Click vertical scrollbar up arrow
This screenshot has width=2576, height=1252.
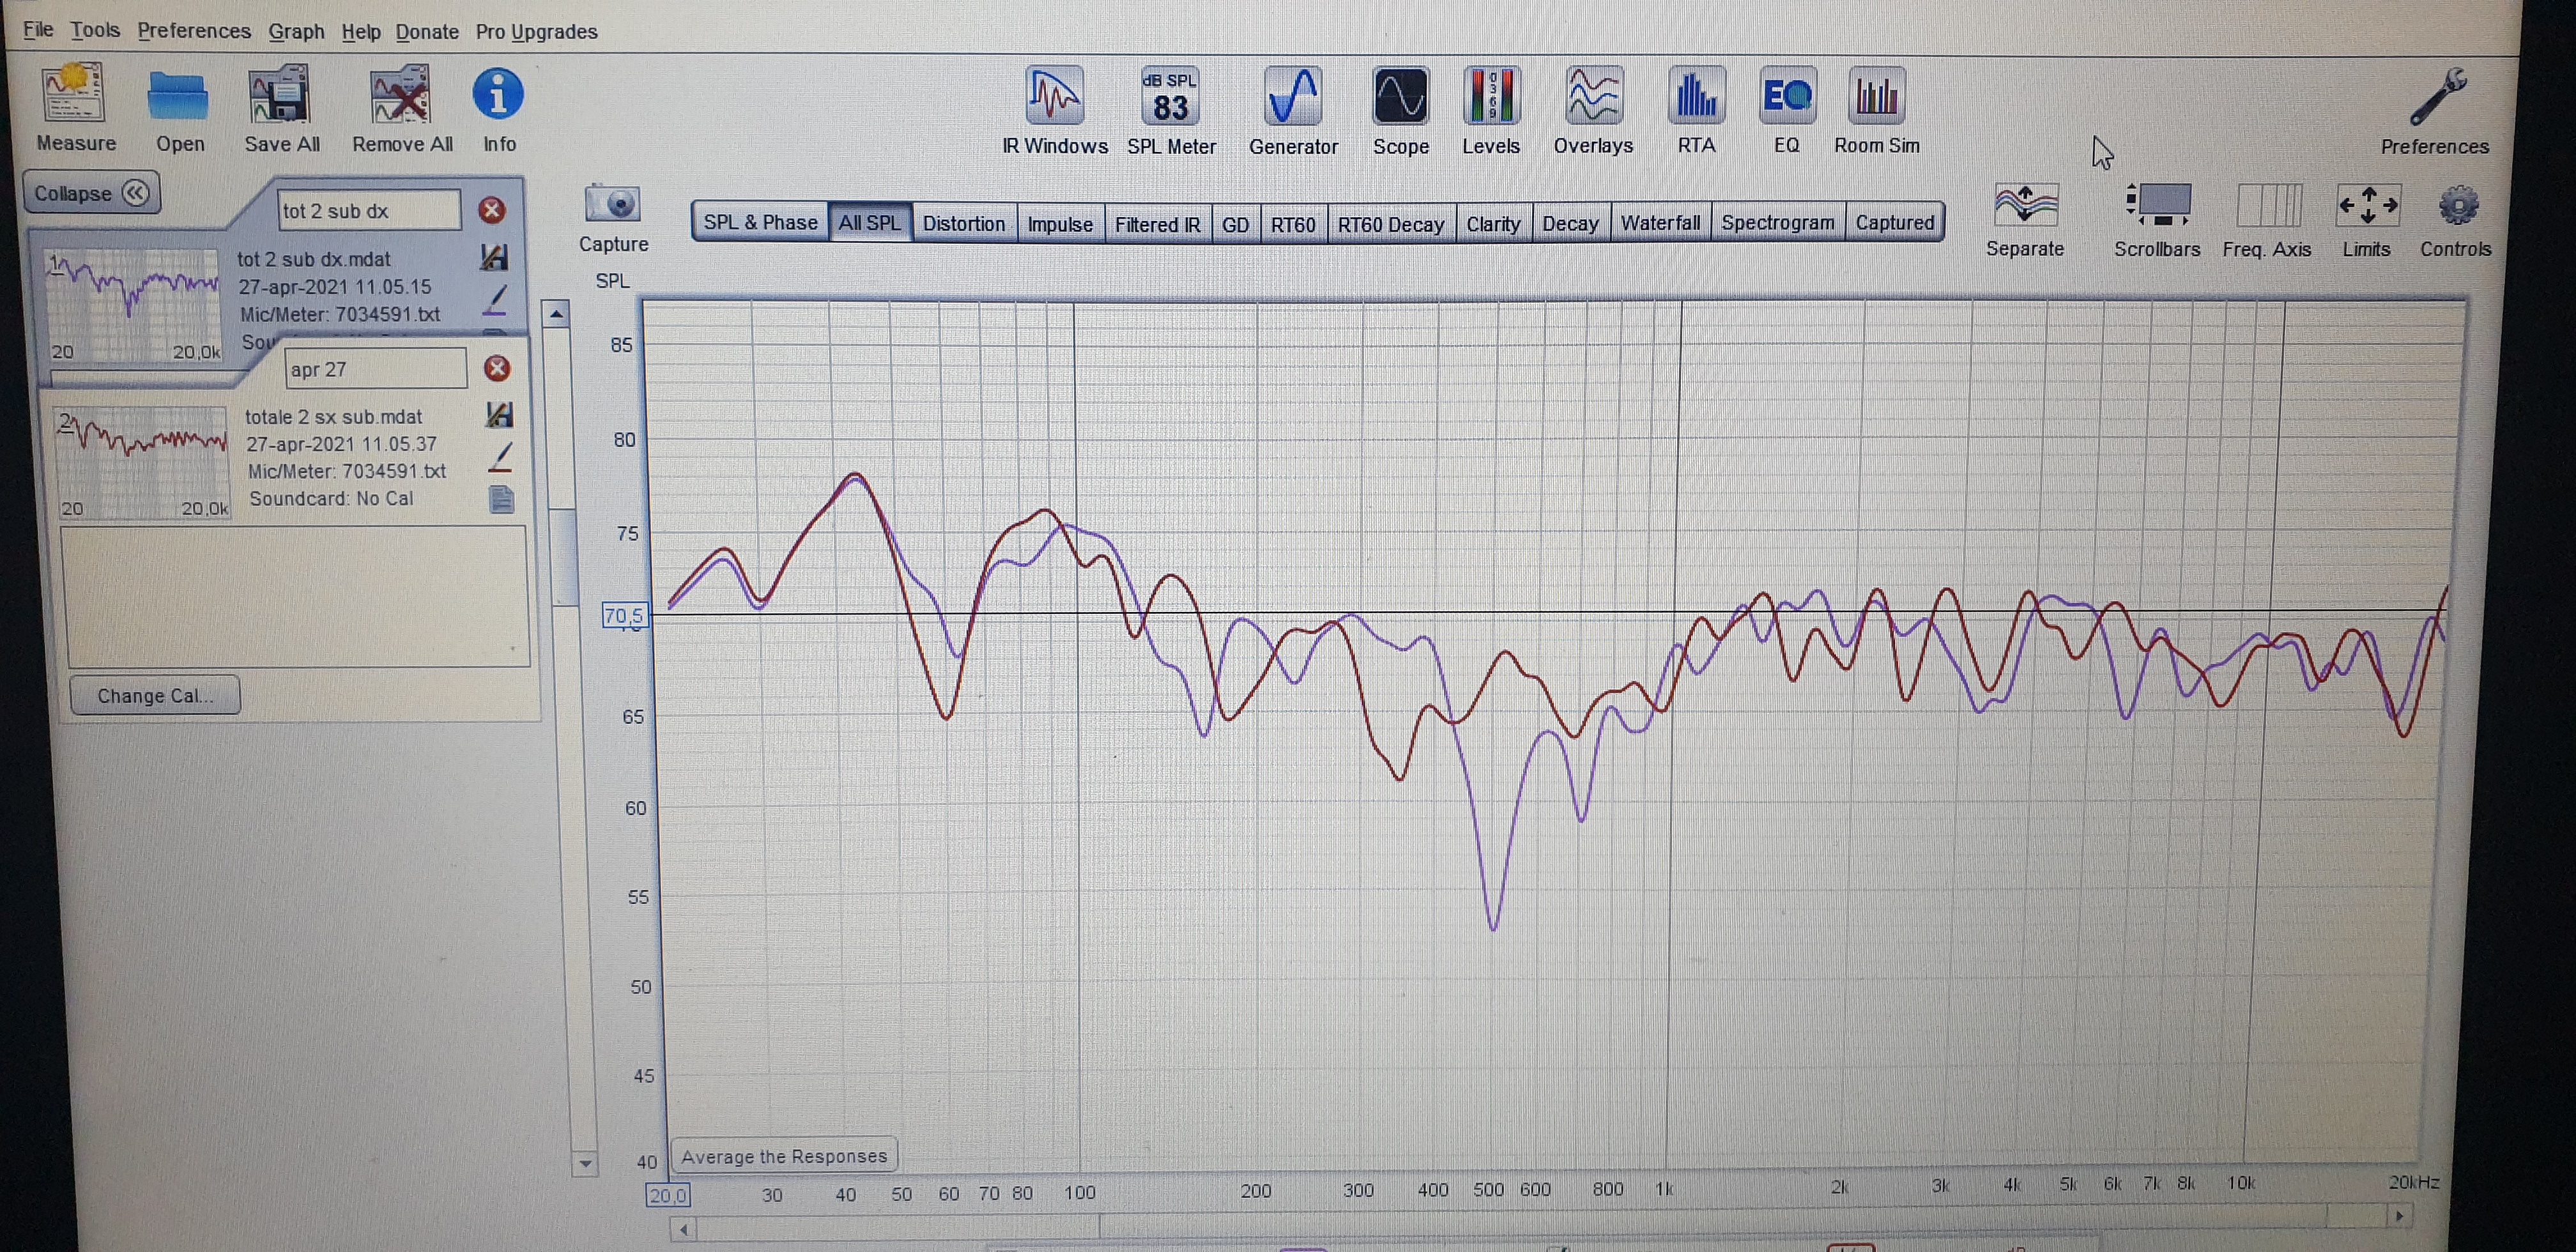pyautogui.click(x=556, y=314)
